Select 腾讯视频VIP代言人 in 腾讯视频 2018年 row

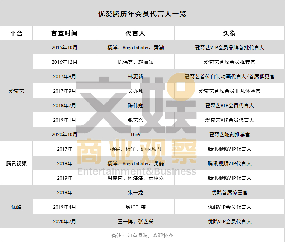tap(229, 163)
